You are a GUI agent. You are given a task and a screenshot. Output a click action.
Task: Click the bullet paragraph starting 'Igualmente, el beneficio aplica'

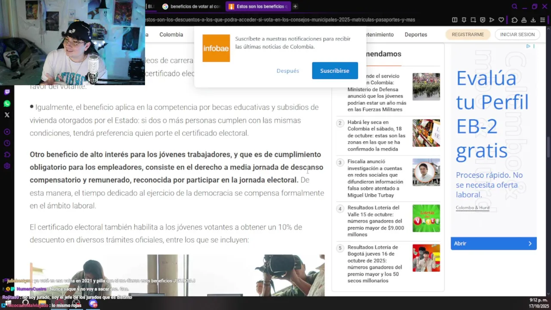[174, 120]
